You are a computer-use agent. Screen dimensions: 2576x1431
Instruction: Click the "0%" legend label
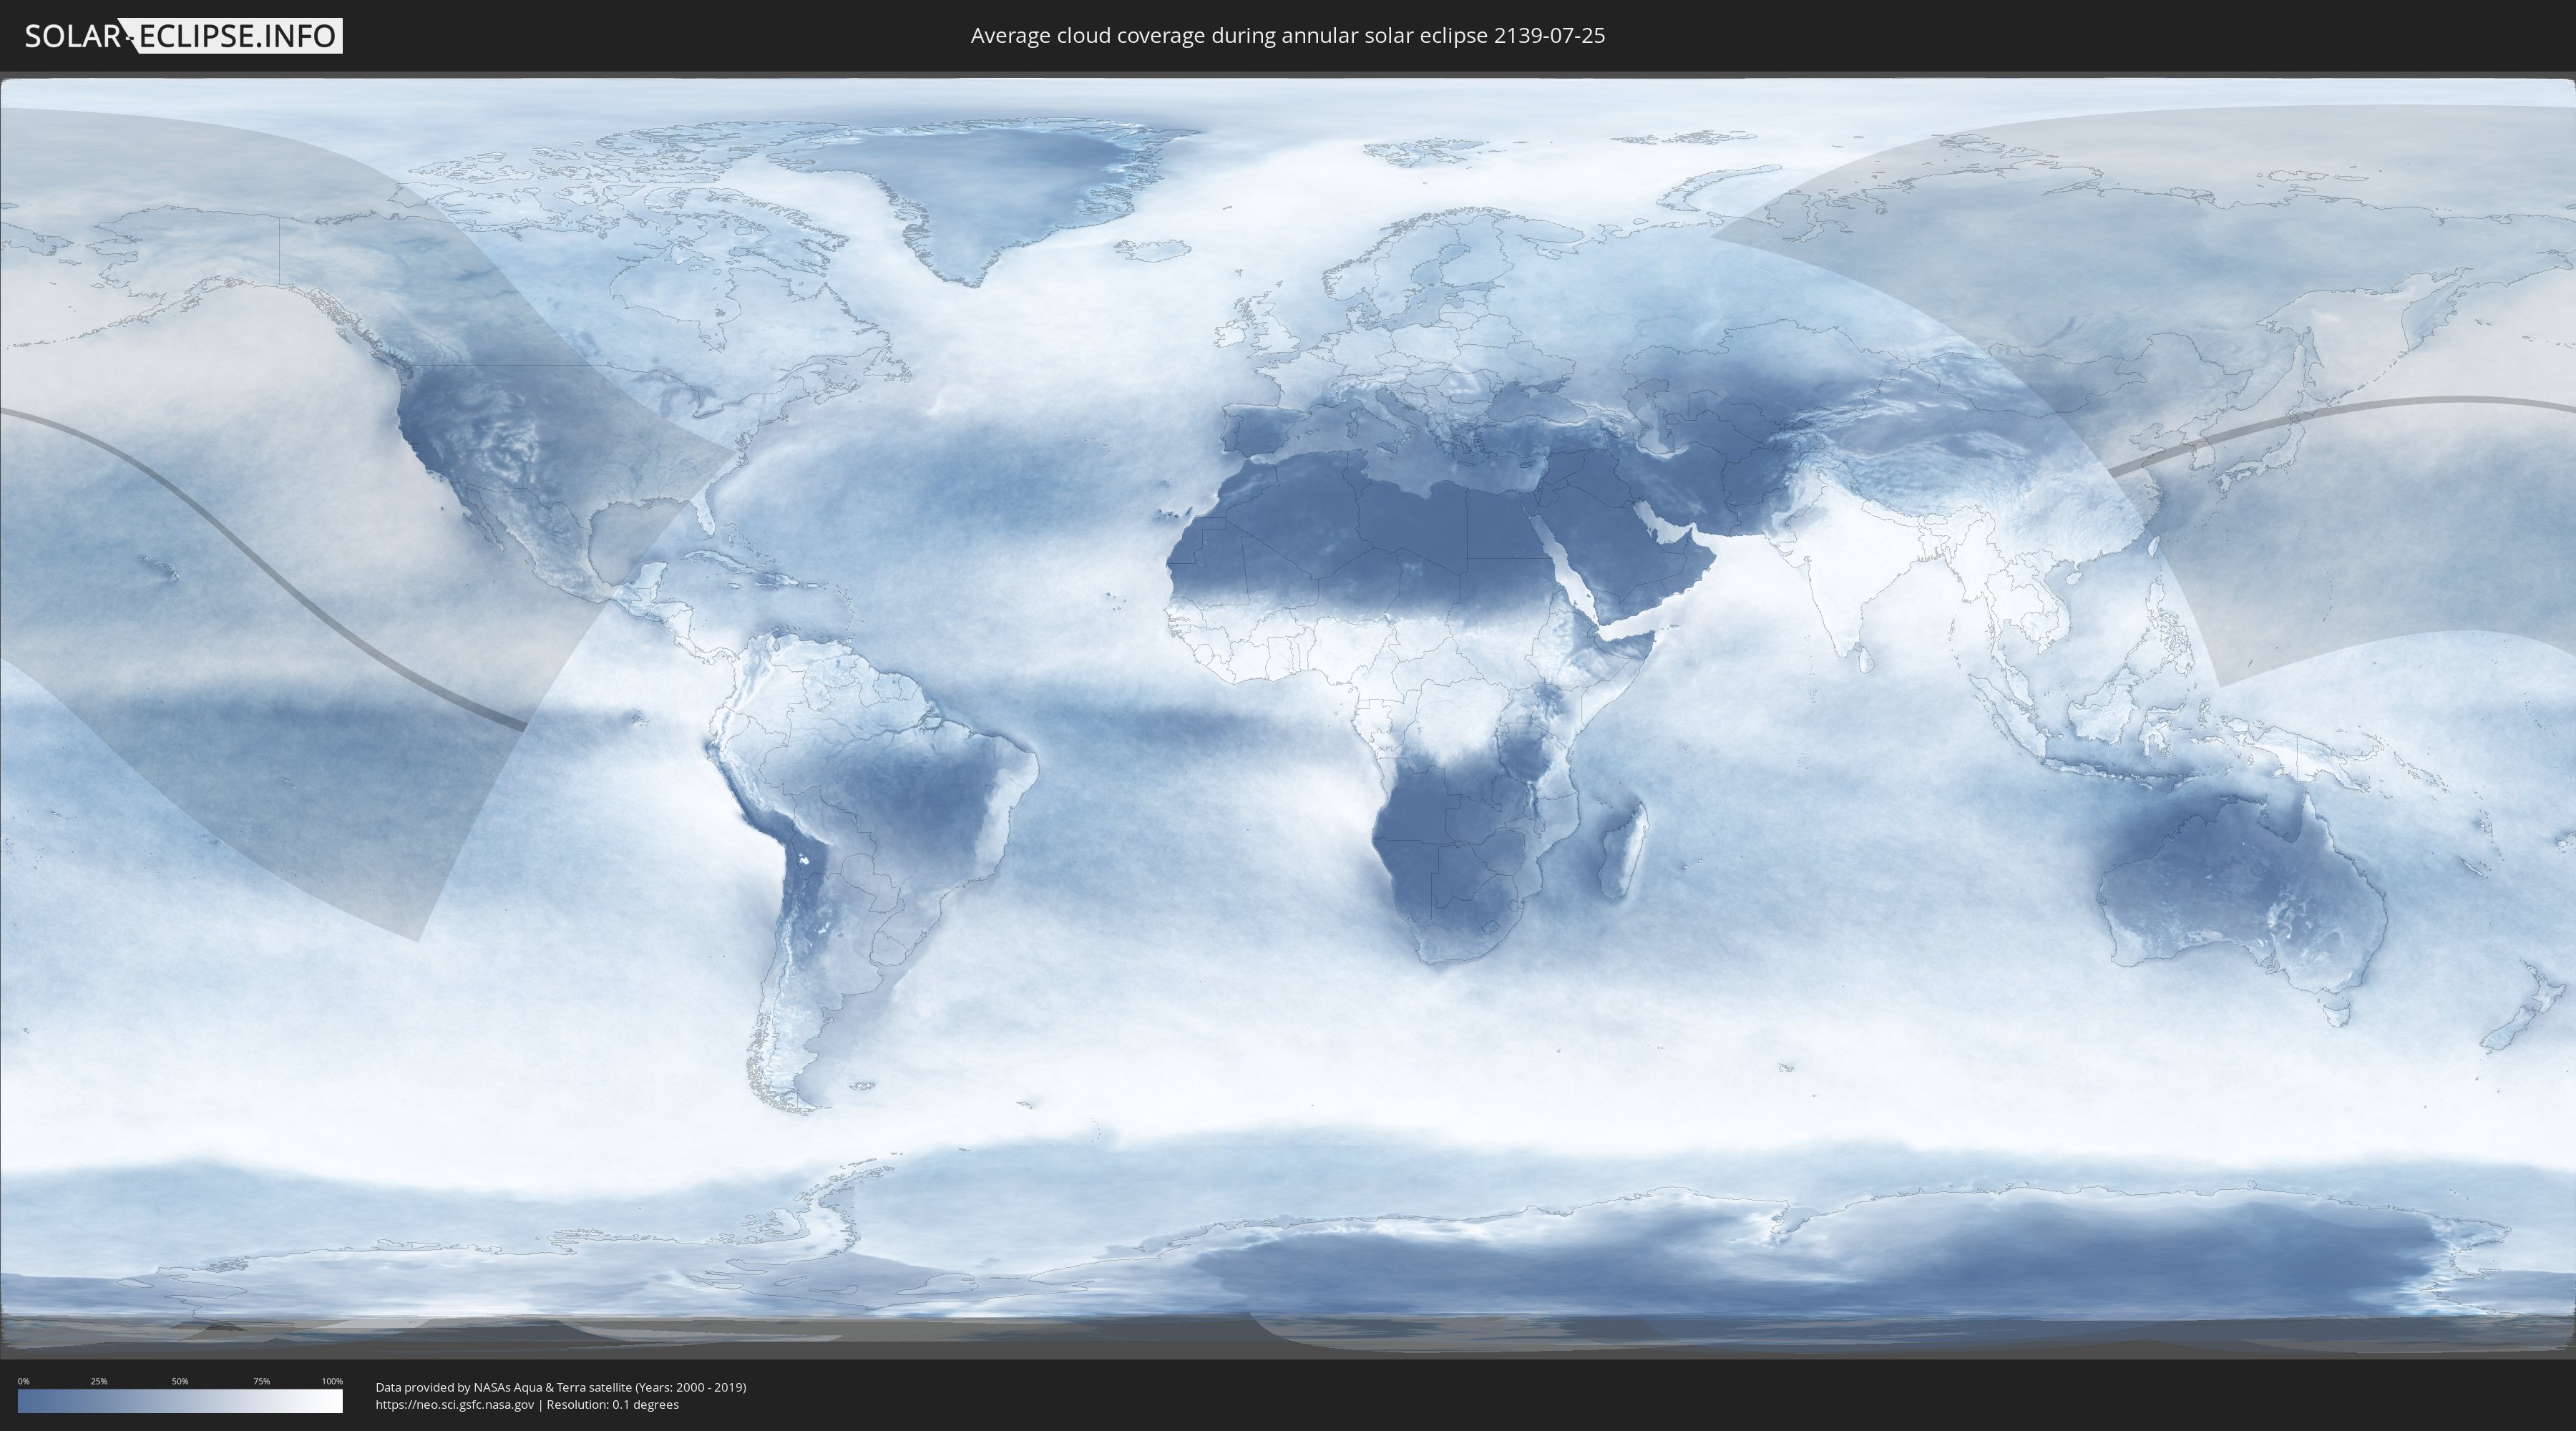click(23, 1381)
